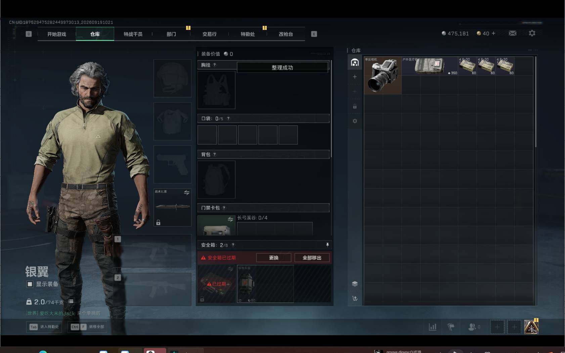Click the warehouse lock icon

click(355, 106)
